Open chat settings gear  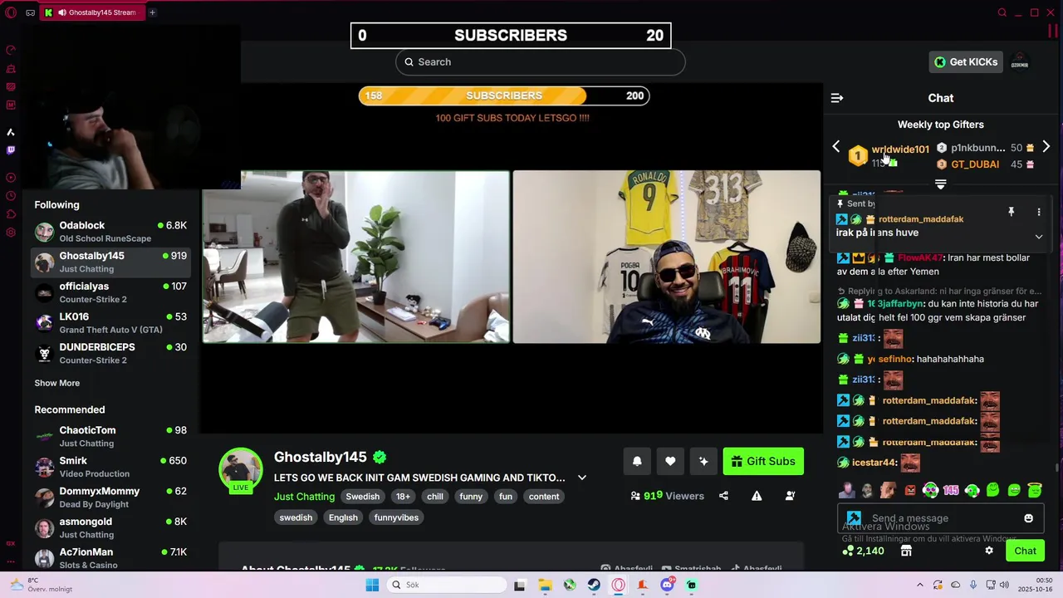click(x=989, y=551)
